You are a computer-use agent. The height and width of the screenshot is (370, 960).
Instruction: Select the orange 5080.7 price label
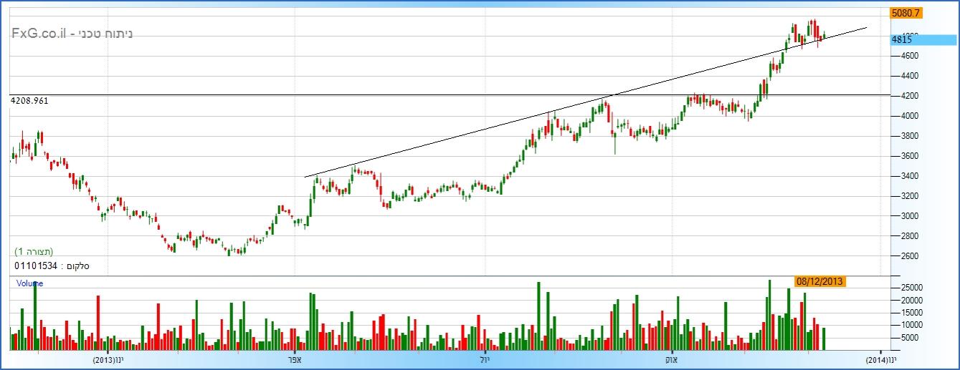point(906,13)
